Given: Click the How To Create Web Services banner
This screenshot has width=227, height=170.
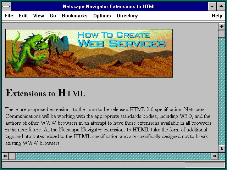Looking at the screenshot, I should 89,53.
